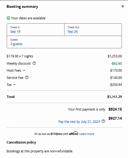
Task: Edit the 2 guests selection
Action: click(x=64, y=42)
